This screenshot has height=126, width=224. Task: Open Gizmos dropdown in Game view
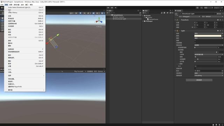101,71
